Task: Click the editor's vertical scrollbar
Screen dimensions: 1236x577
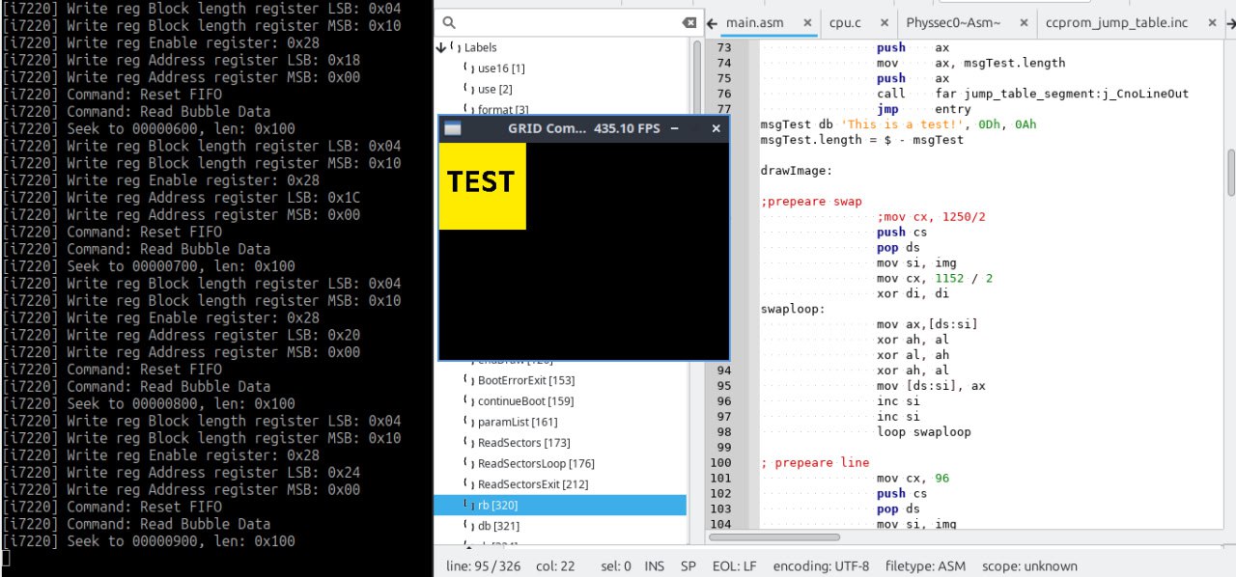Action: 1230,174
